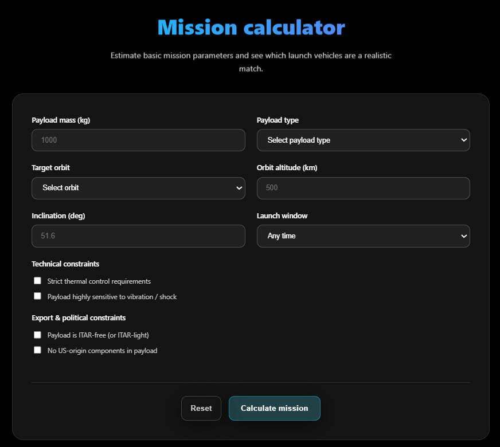The height and width of the screenshot is (447, 500).
Task: Enable No US-origin components in payload
Action: [x=37, y=350]
